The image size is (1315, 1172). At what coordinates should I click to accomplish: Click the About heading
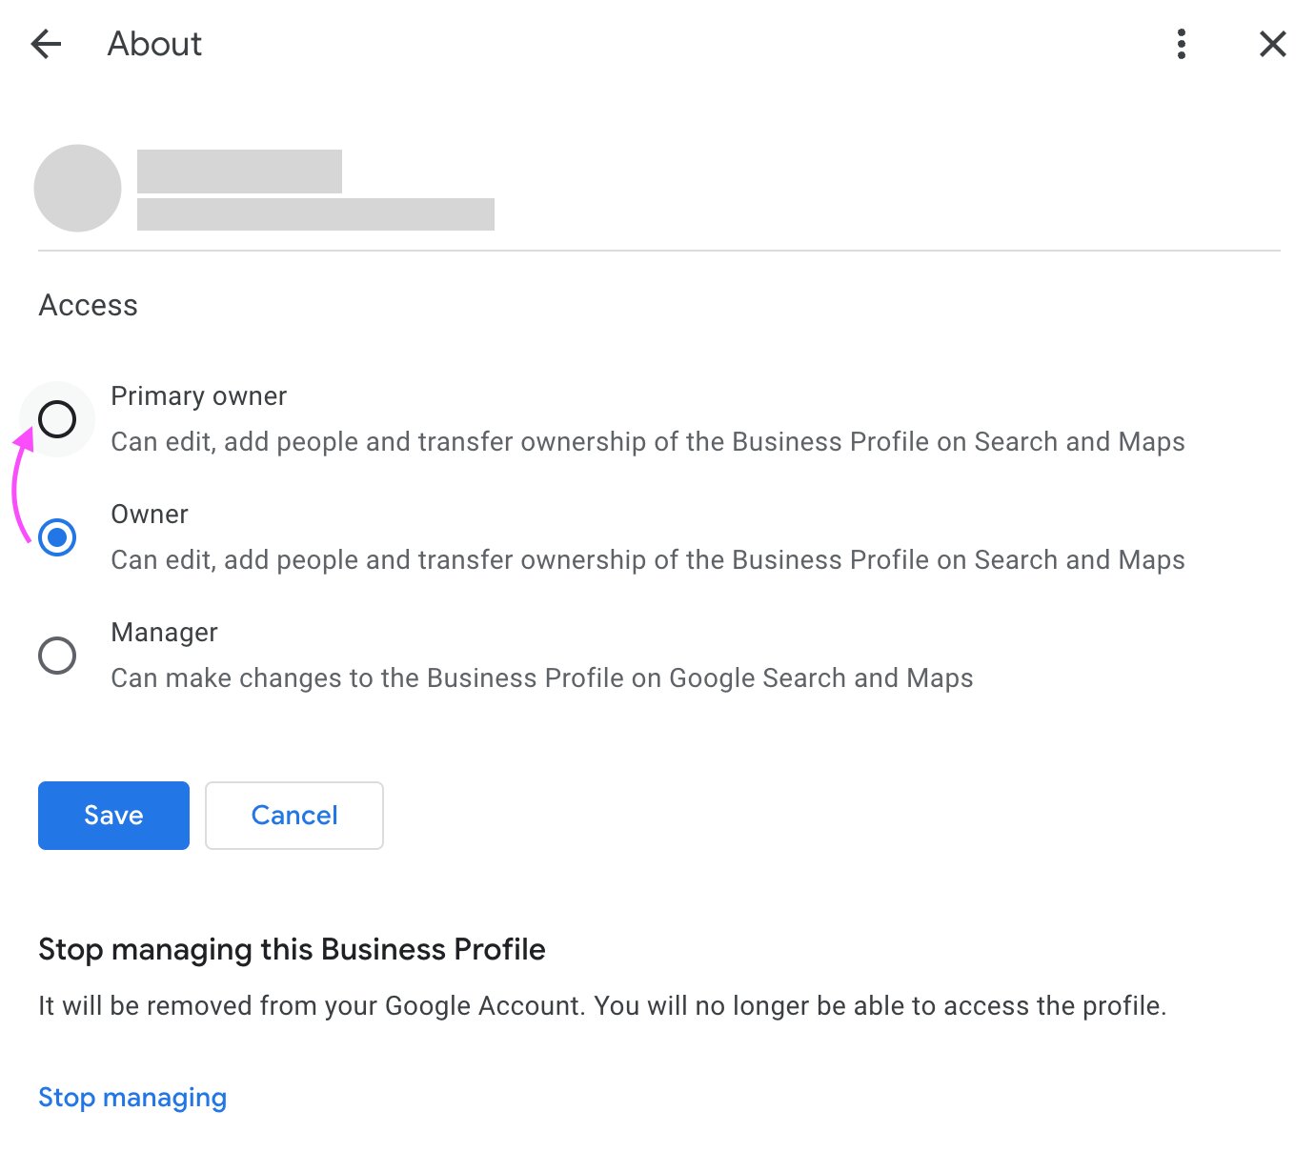154,44
